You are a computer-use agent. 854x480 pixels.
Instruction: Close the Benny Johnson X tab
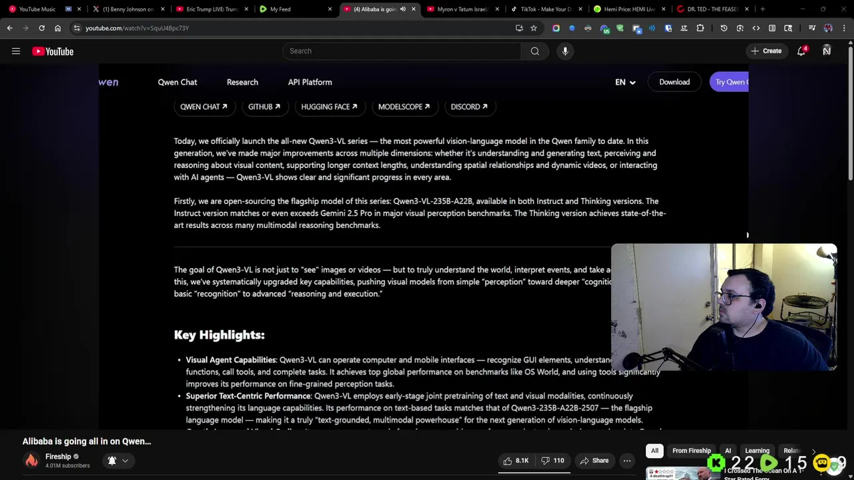tap(163, 9)
